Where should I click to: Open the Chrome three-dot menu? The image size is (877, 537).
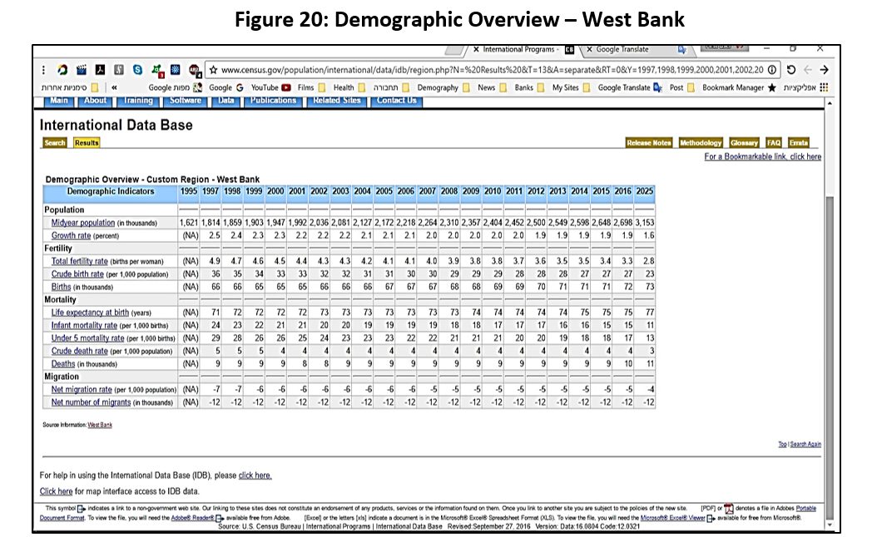[x=43, y=71]
